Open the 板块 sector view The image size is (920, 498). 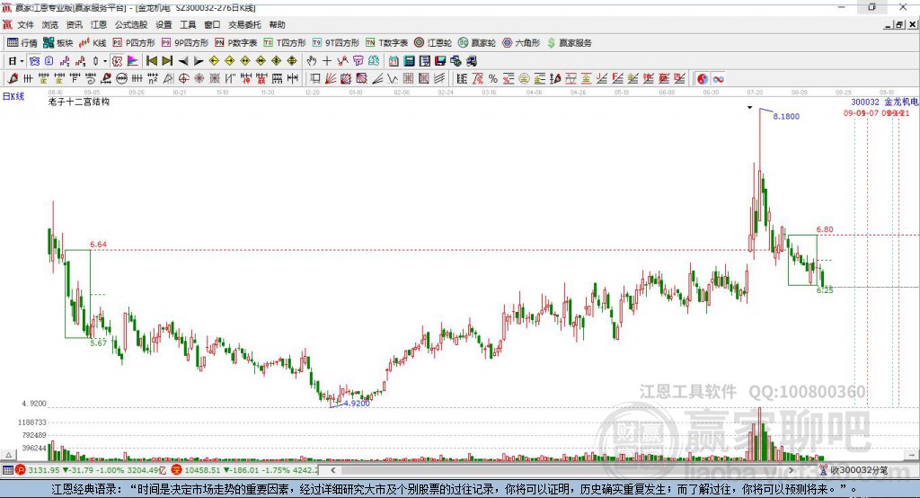click(x=58, y=43)
